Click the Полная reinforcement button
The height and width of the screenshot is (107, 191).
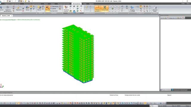47,9
